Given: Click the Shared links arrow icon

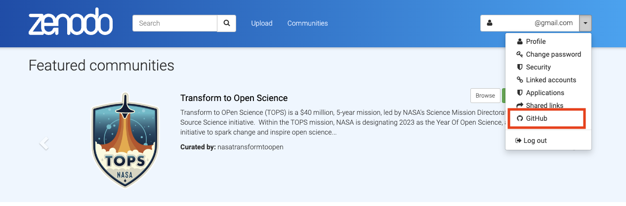Looking at the screenshot, I should (x=519, y=105).
